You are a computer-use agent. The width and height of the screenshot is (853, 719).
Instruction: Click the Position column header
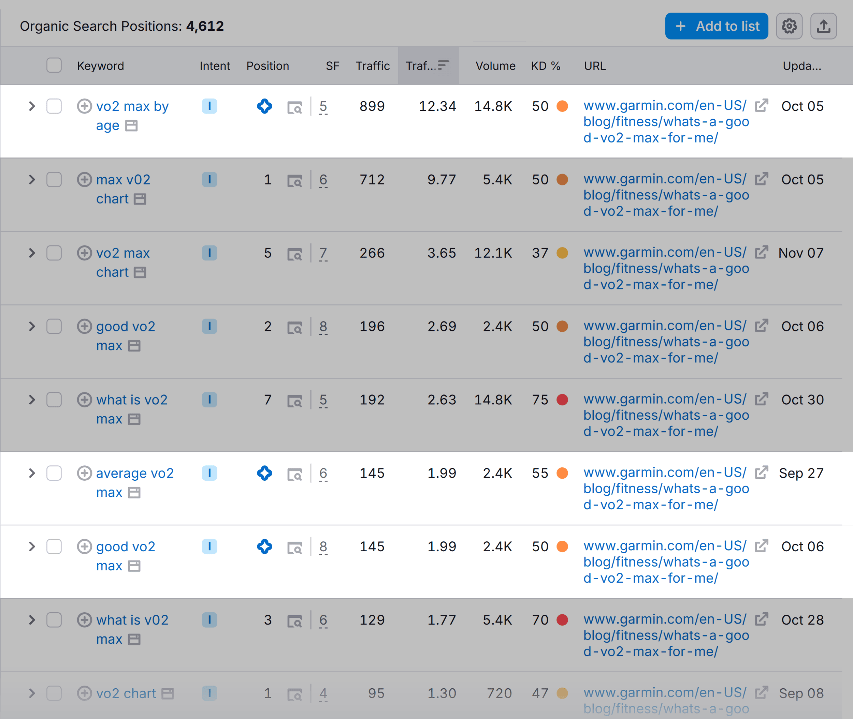coord(268,65)
